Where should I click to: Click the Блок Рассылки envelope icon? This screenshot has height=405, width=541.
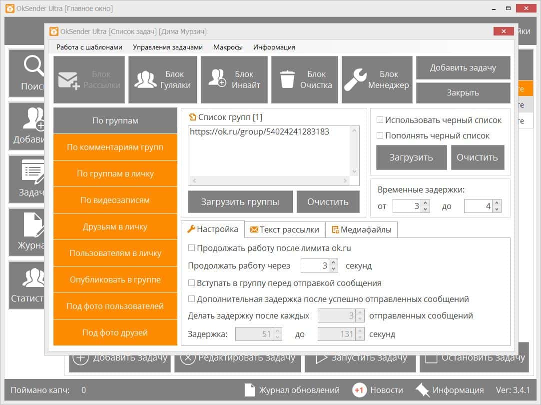point(68,81)
